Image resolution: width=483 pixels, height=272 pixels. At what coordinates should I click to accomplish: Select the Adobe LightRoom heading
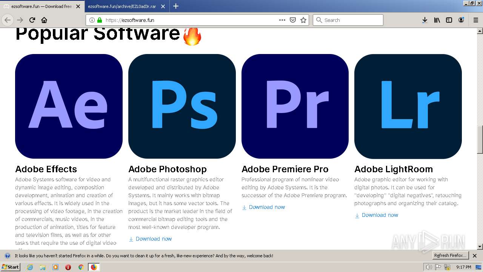click(394, 169)
